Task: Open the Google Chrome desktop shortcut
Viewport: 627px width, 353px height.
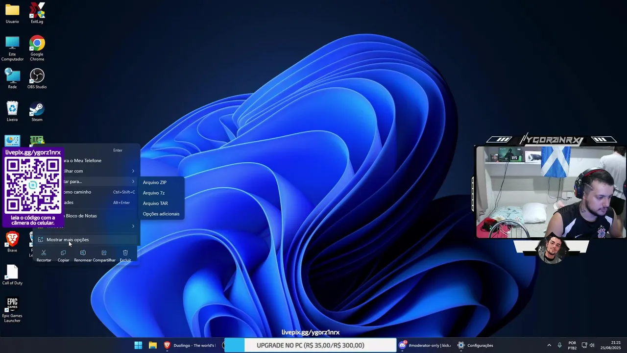Action: point(37,49)
